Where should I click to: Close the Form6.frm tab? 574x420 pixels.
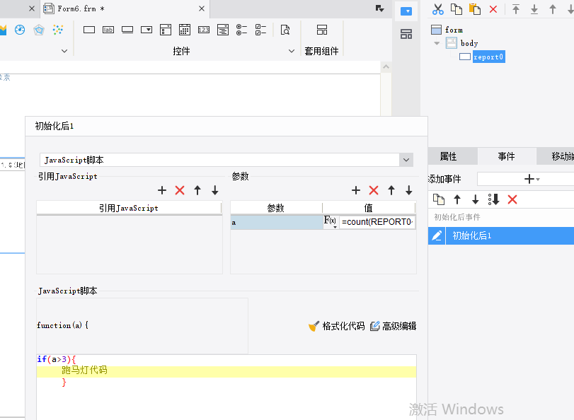click(202, 8)
